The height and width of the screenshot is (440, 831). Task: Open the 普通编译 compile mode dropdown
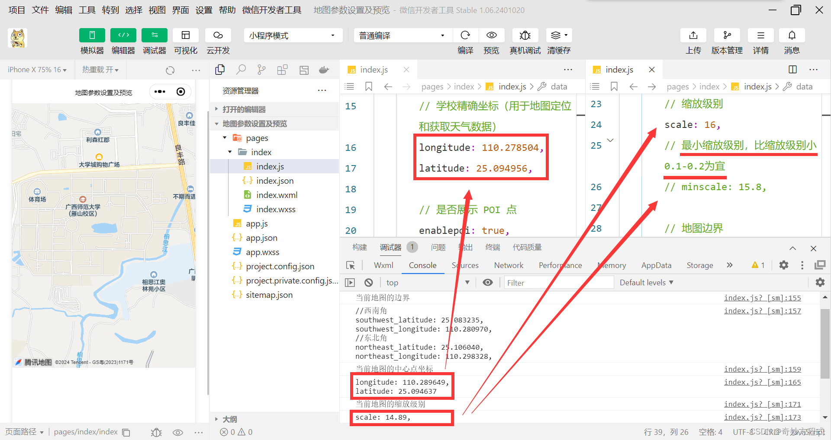click(x=403, y=35)
